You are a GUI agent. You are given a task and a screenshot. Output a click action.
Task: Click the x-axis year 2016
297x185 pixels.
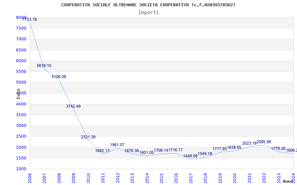point(176,178)
